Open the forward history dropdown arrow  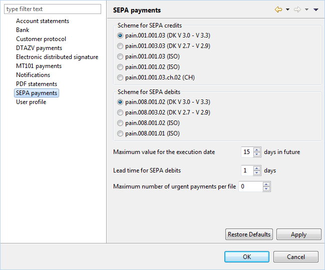tap(307, 9)
